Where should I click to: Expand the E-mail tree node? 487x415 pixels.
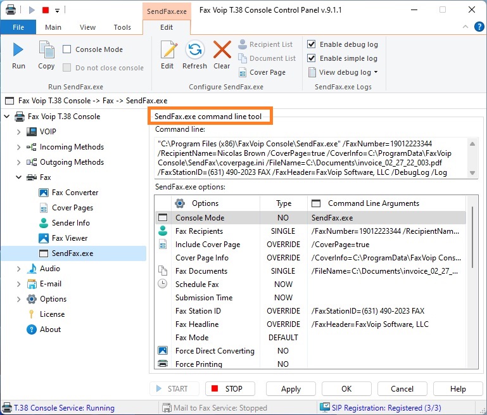click(19, 284)
